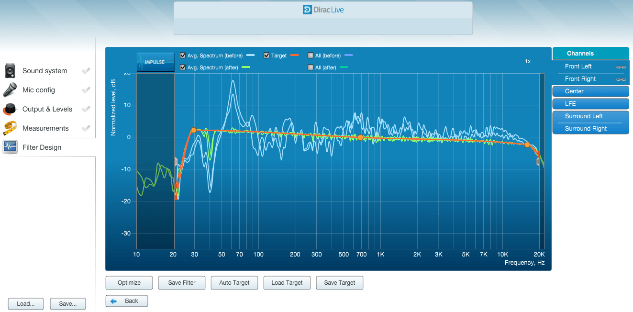
Task: Toggle the Target curve checkbox
Action: tap(267, 56)
